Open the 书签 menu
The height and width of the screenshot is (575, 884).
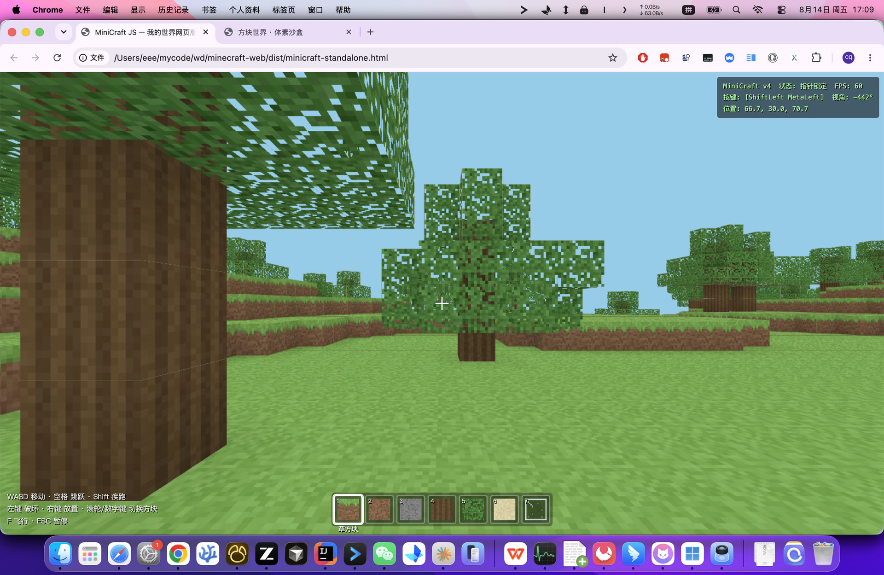tap(209, 10)
